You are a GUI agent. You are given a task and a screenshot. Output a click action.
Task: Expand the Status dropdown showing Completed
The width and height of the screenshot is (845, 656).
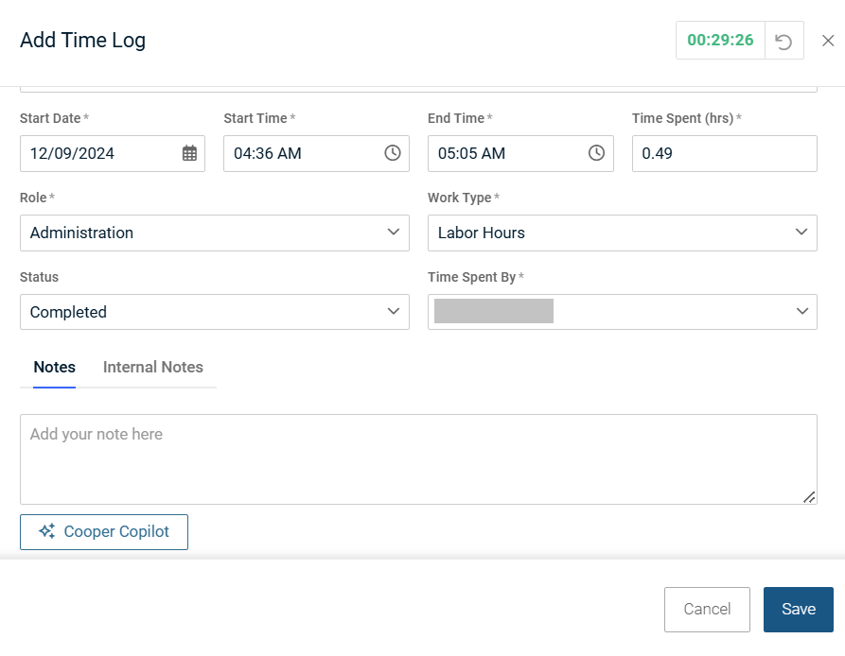(x=215, y=312)
